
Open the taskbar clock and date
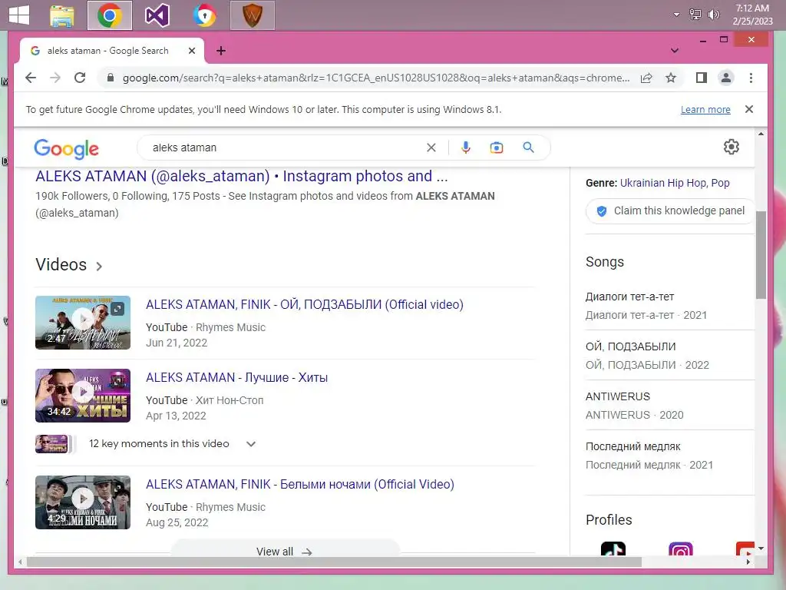tap(752, 15)
